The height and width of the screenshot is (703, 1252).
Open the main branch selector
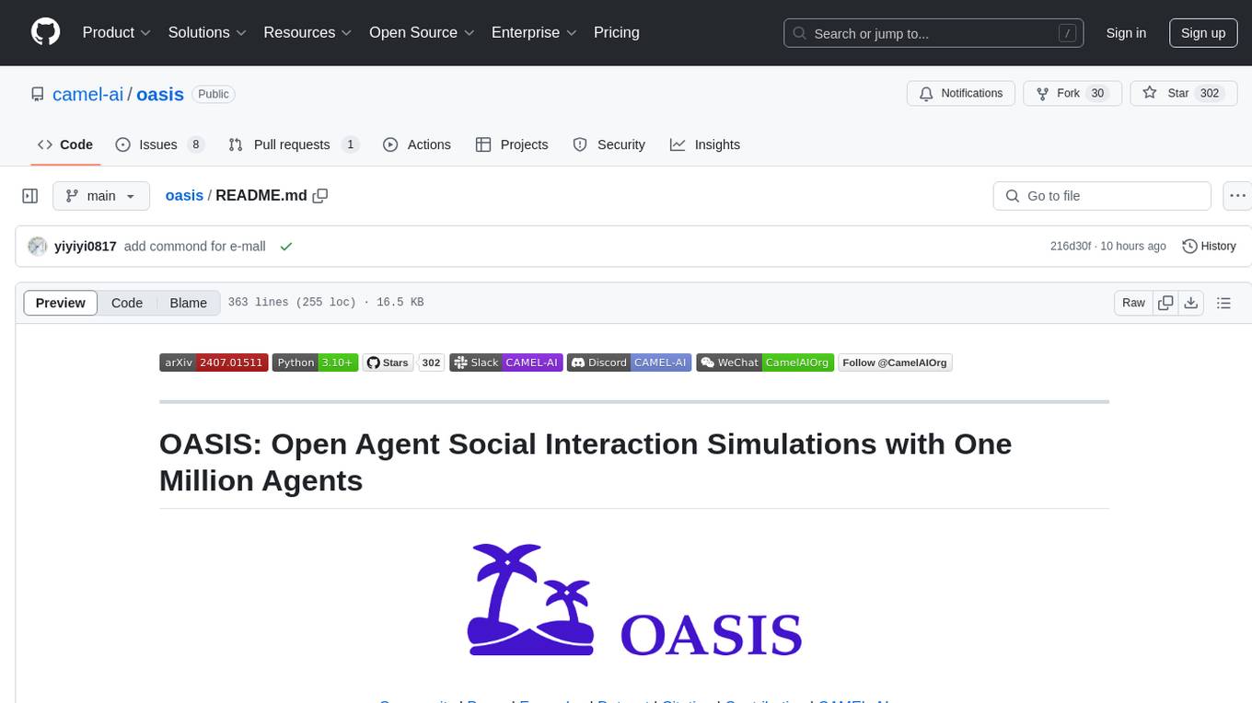[101, 196]
